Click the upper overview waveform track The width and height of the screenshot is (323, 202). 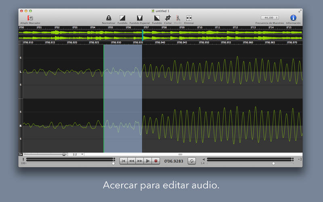(160, 32)
